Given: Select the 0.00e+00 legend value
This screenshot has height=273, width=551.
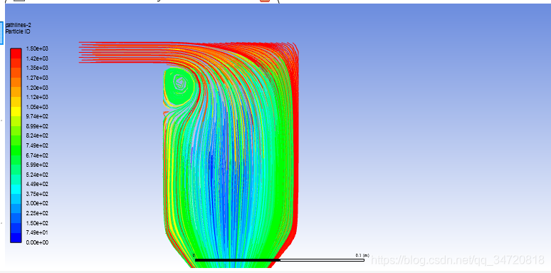Looking at the screenshot, I should coord(37,243).
